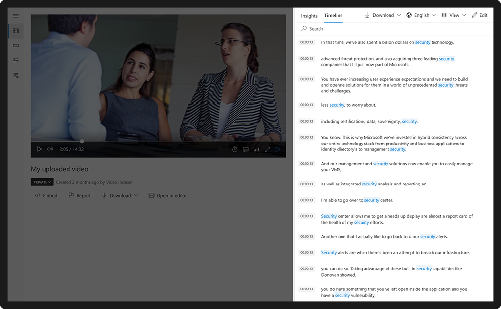
Task: Open playback speed settings in the player
Action: [x=234, y=150]
